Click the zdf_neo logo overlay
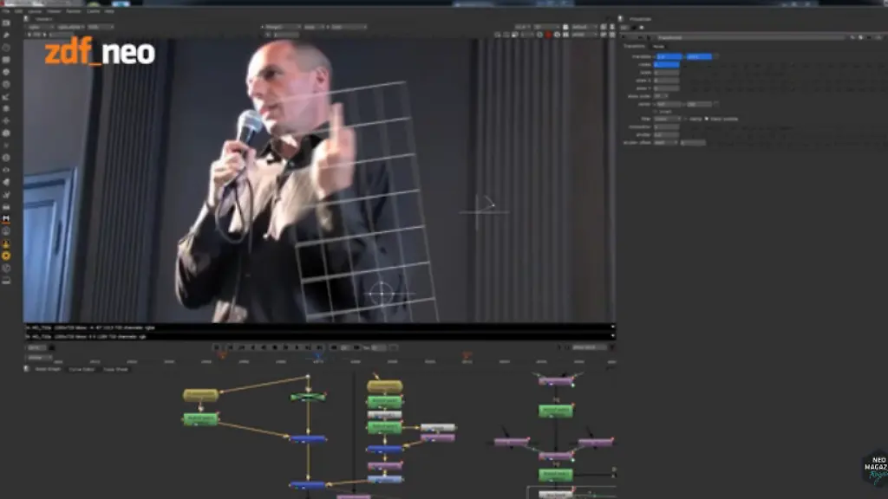 tap(100, 54)
